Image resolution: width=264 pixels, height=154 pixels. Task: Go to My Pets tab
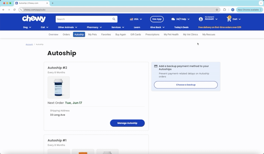click(92, 34)
